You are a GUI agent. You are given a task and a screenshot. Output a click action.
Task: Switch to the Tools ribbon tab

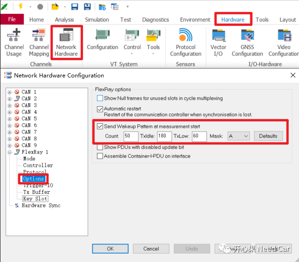262,19
